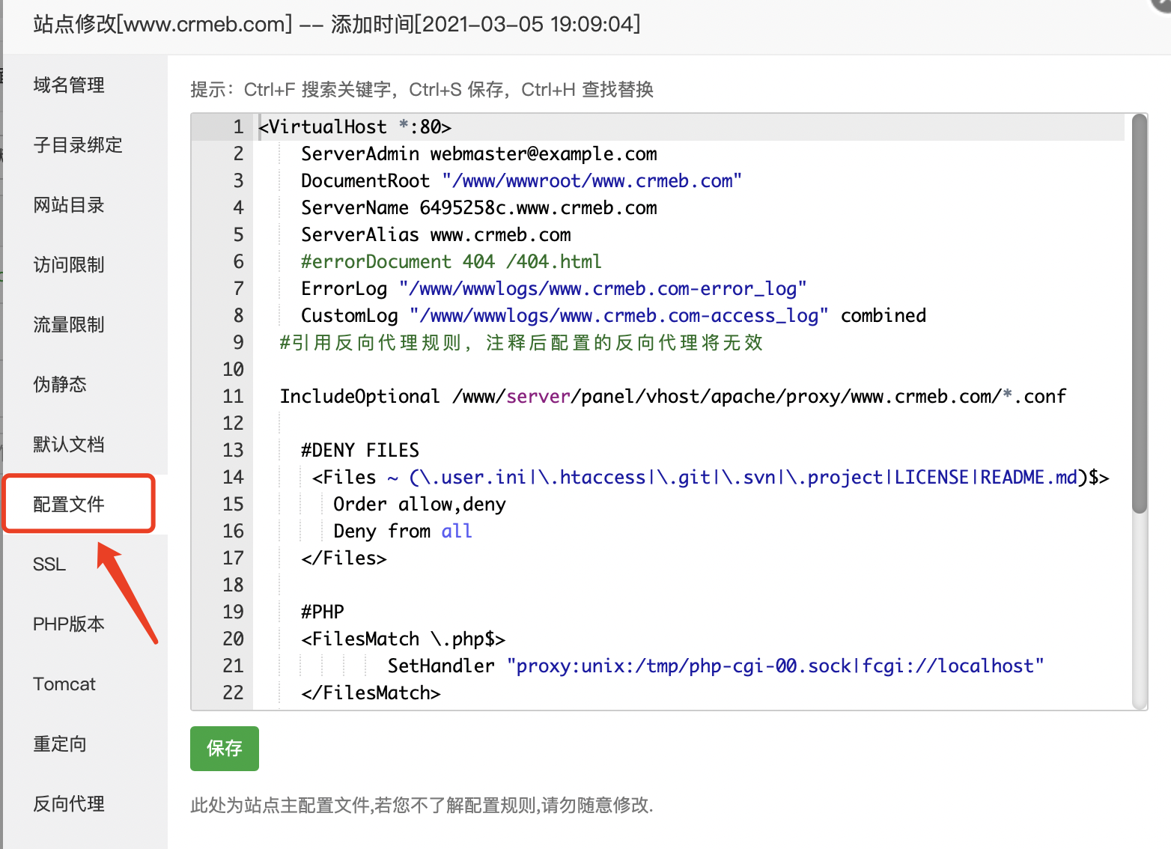The image size is (1171, 849).
Task: Select 默认文档 in sidebar
Action: tap(69, 445)
